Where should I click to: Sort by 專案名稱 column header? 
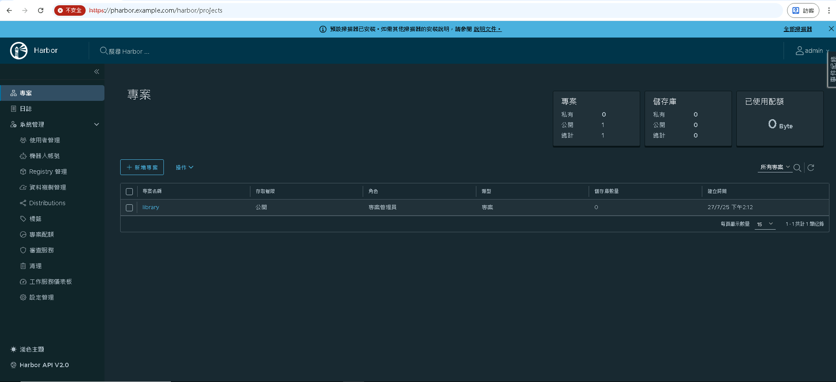152,191
